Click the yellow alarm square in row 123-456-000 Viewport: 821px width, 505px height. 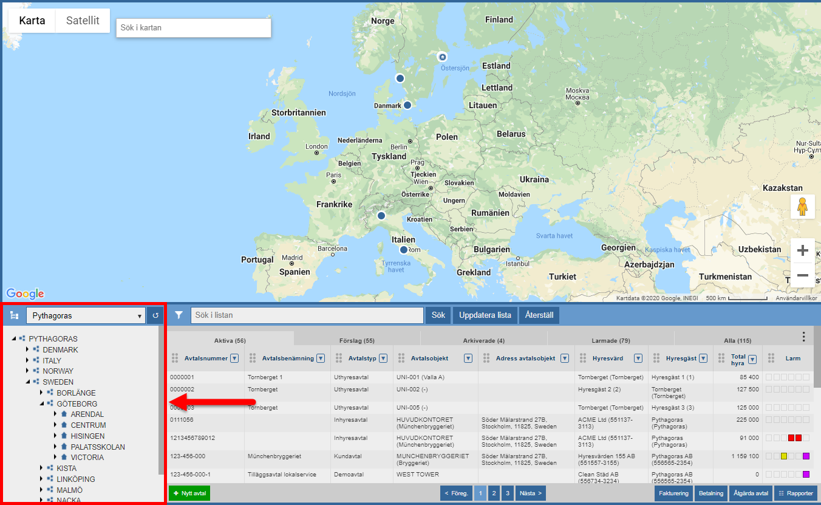(x=784, y=456)
